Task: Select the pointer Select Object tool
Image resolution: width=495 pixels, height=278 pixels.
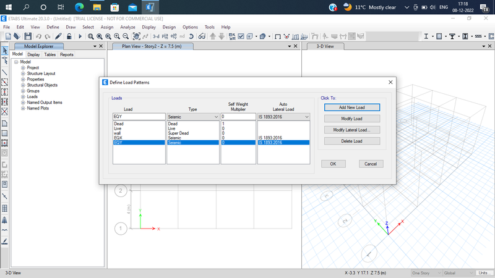Action: click(x=5, y=50)
